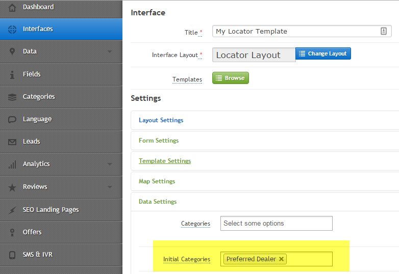Screen dimensions: 399x274
Task: Remove the Preferred Dealer tag
Action: tap(281, 259)
